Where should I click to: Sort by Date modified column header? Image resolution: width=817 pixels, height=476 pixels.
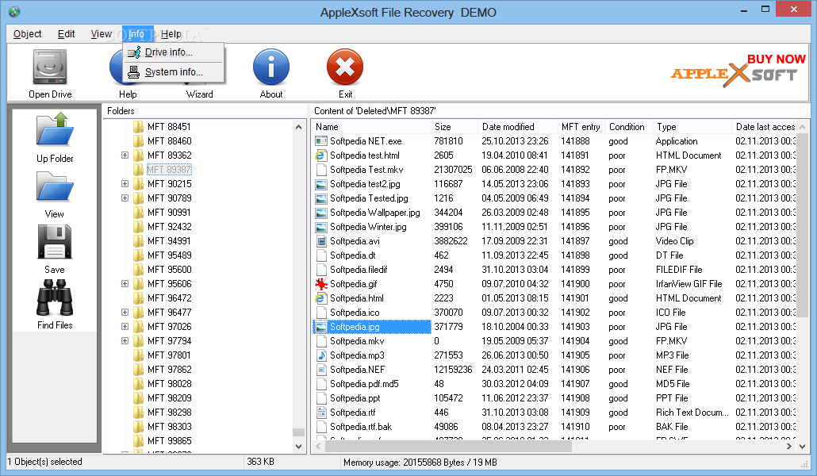click(x=517, y=127)
